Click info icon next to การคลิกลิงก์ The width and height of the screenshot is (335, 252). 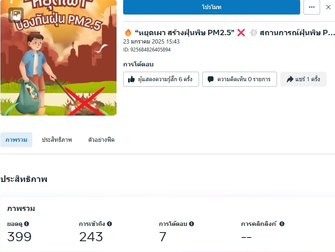[282, 224]
